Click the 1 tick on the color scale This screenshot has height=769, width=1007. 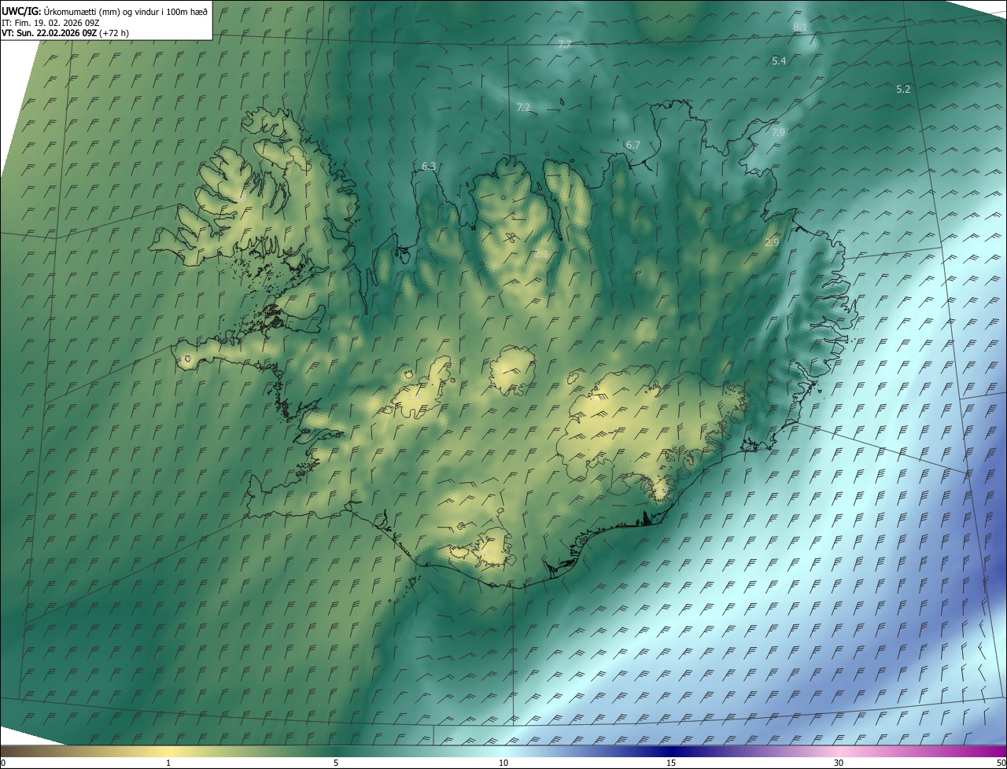point(168,763)
